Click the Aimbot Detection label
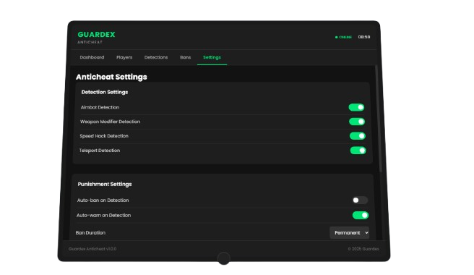The width and height of the screenshot is (474, 275). pos(100,107)
